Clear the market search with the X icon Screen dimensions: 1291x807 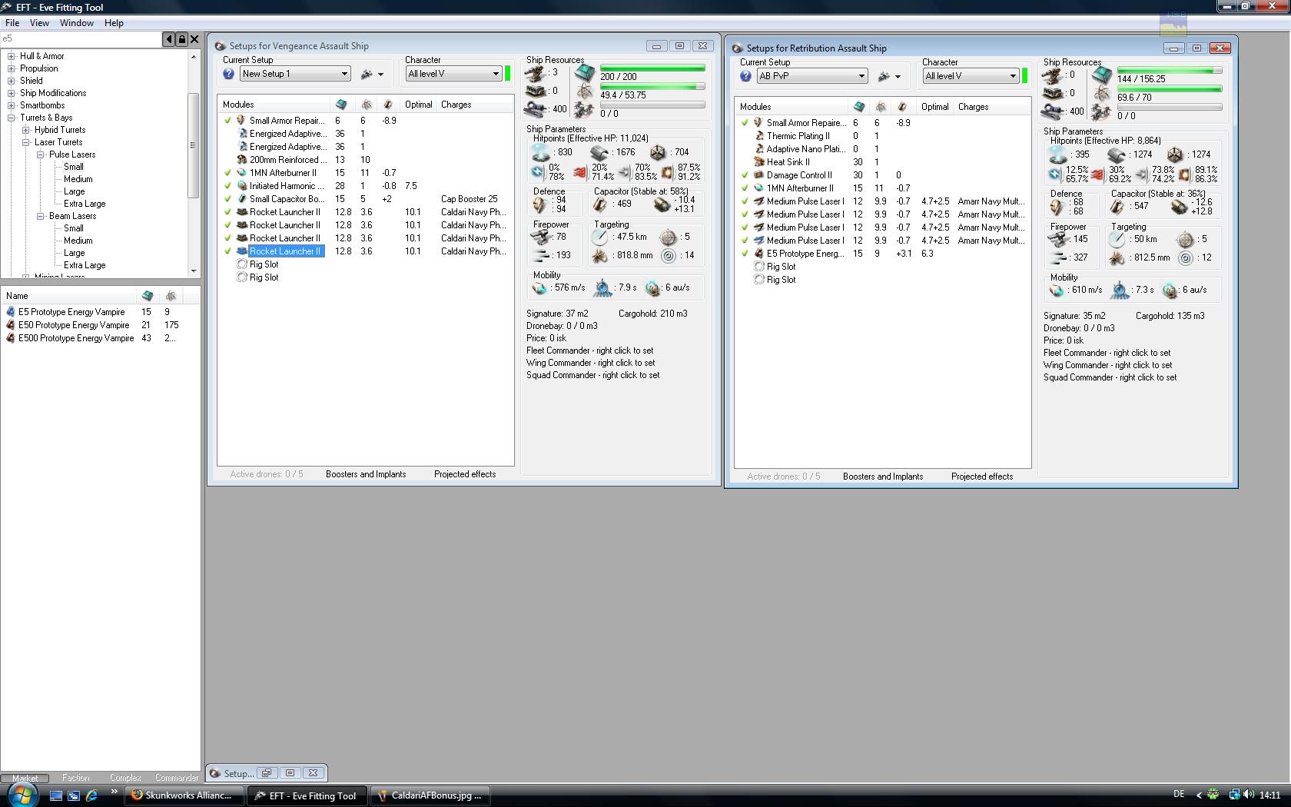tap(194, 38)
